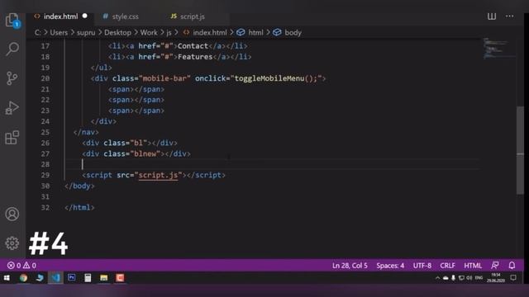Click the closing </html> tag

tap(79, 207)
